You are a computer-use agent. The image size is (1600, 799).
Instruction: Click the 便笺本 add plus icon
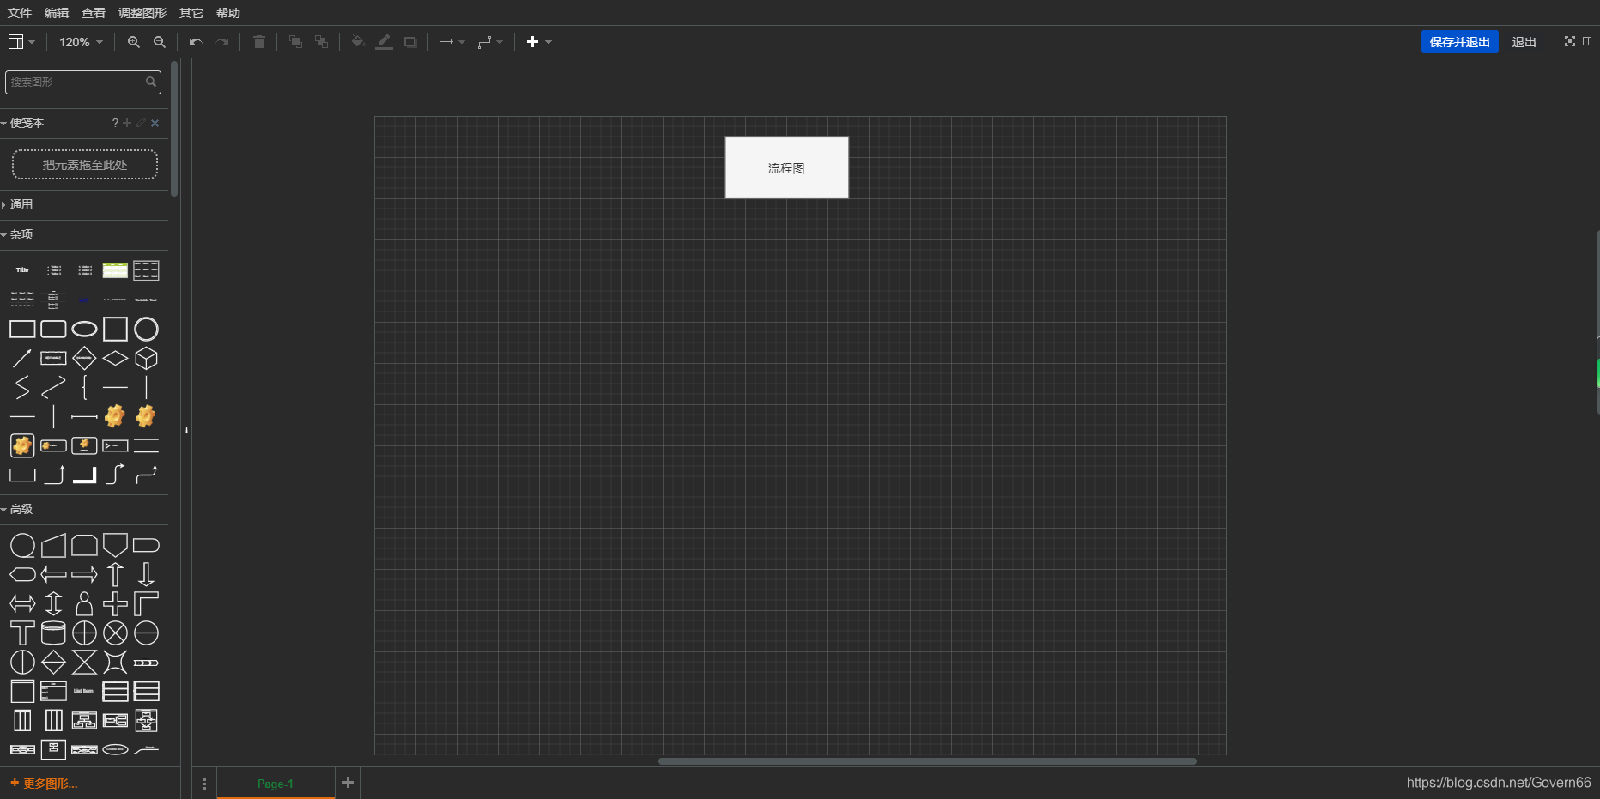click(127, 123)
